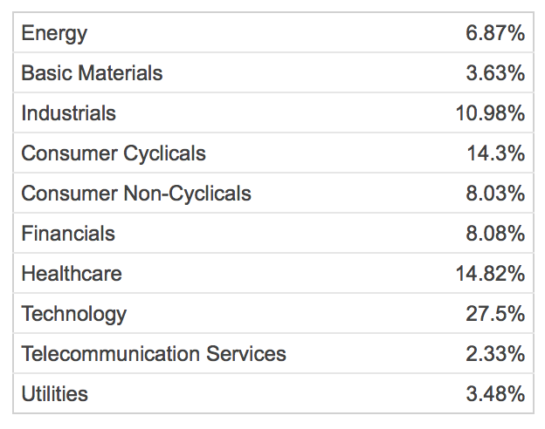Click the Basic Materials row label

tap(92, 73)
